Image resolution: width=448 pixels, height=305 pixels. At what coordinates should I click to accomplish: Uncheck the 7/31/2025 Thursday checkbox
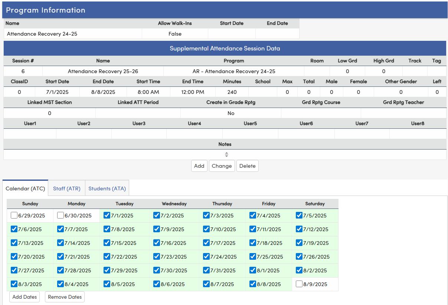206,270
